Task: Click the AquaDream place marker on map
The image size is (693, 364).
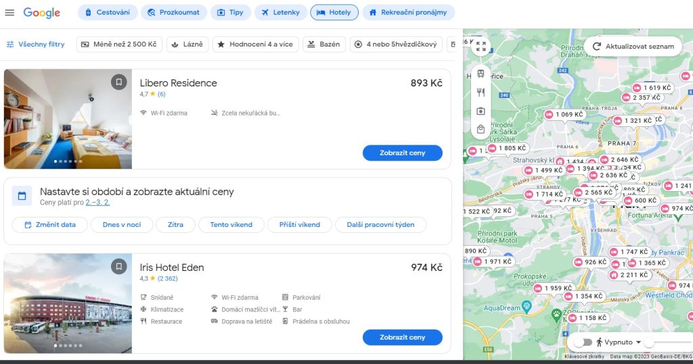Action: point(526,306)
